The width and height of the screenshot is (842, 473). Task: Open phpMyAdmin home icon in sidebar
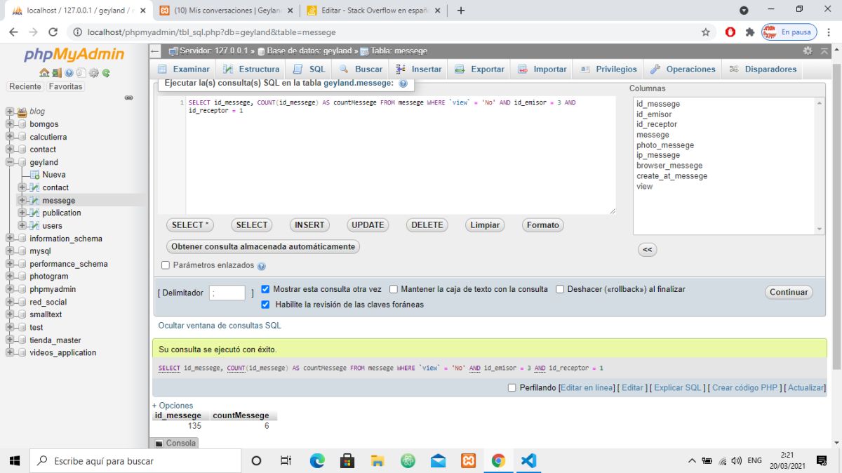pyautogui.click(x=44, y=72)
